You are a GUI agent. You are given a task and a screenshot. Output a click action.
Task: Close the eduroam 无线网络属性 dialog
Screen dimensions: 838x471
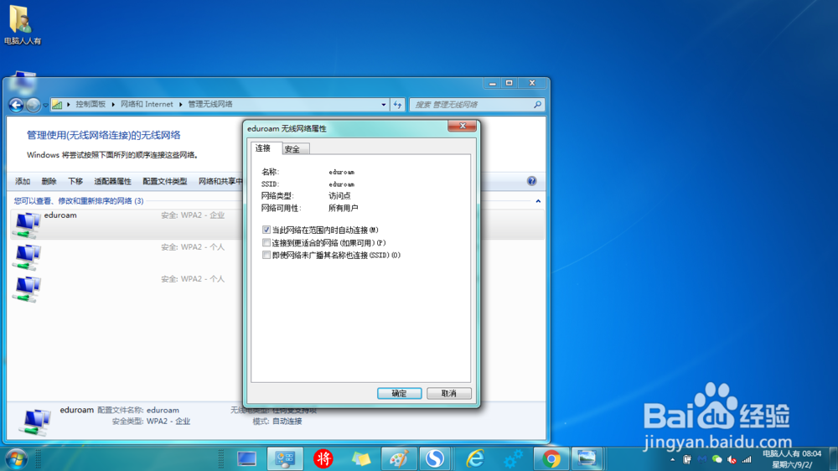(463, 127)
